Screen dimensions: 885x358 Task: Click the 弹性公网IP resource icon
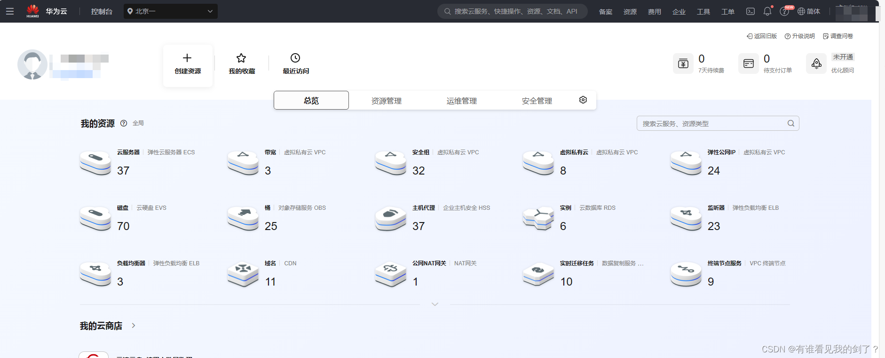[x=686, y=163]
